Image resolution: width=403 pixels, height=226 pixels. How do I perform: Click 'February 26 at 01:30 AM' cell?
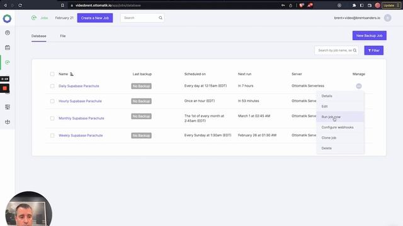point(257,136)
